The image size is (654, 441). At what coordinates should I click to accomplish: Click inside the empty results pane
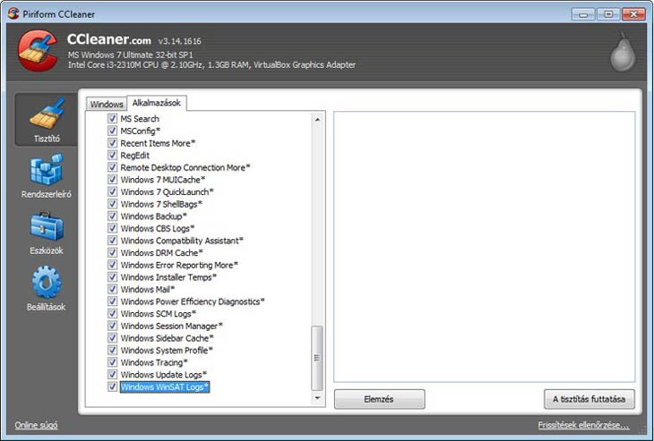point(485,247)
